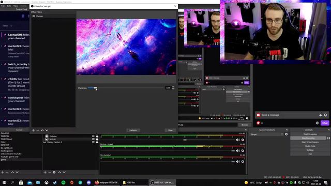Click Start Virtual Camera
331x186 pixels.
[310, 142]
